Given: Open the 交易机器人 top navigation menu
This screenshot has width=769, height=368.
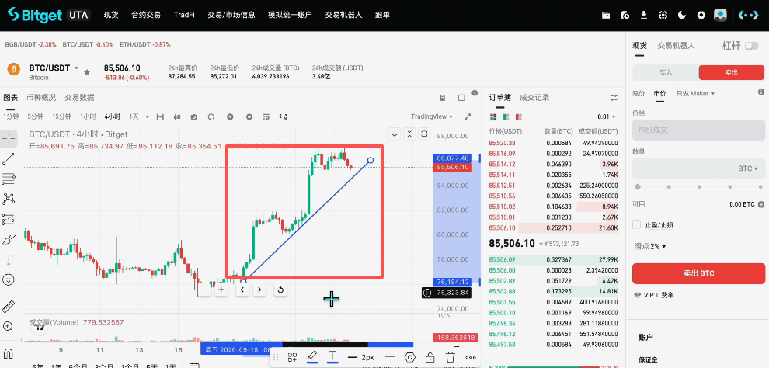Looking at the screenshot, I should (343, 15).
